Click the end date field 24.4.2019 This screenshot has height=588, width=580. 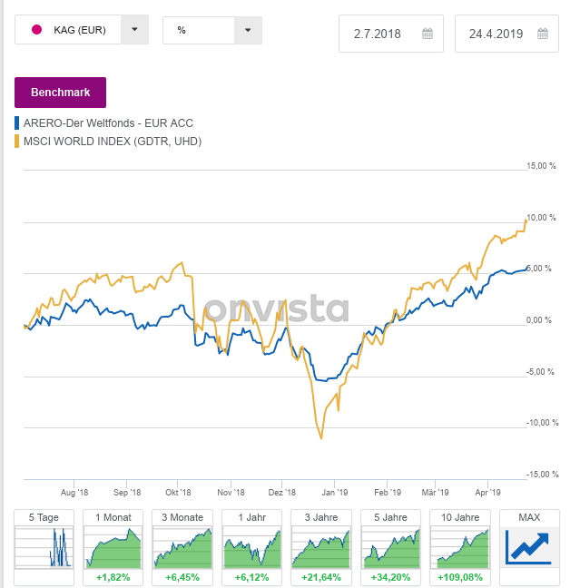coord(496,34)
